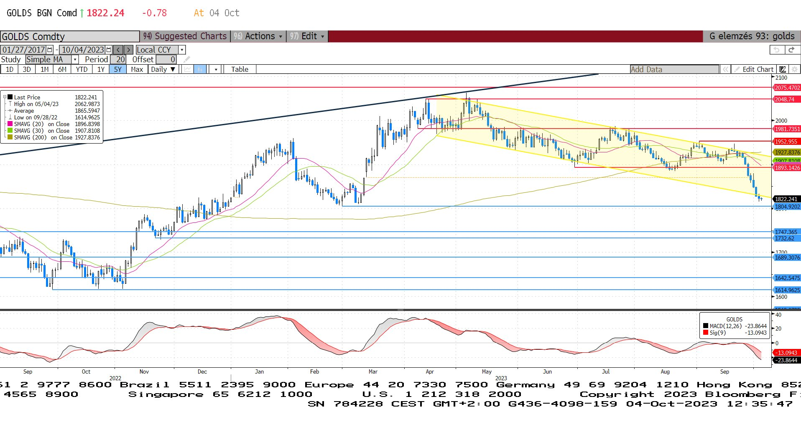
Task: Click the Period value field
Action: 118,60
